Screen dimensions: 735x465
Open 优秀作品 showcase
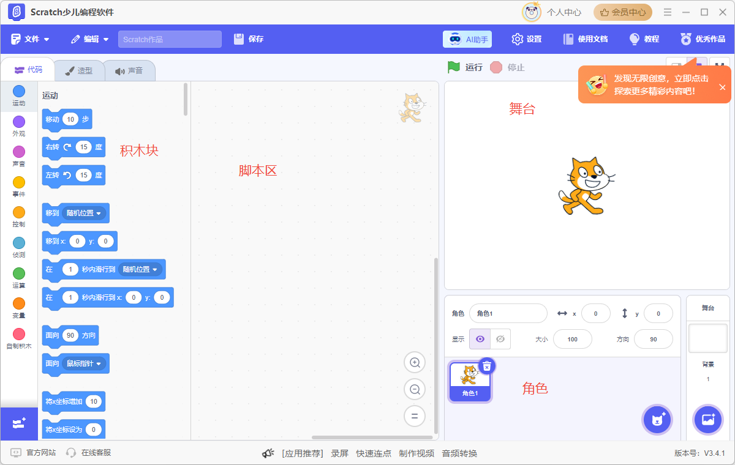pos(703,39)
